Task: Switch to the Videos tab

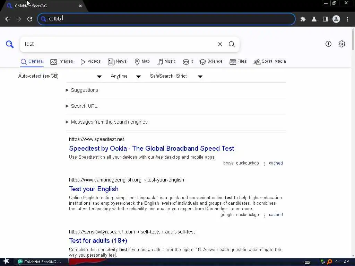Action: (90, 62)
